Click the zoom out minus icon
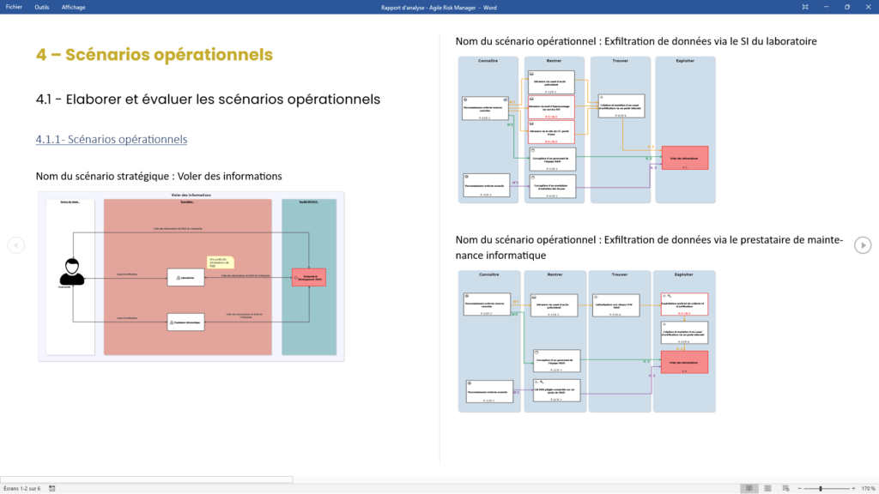Image resolution: width=879 pixels, height=494 pixels. coord(800,488)
